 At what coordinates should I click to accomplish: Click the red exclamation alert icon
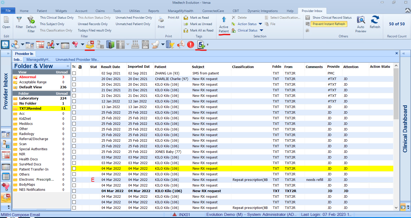point(190,44)
